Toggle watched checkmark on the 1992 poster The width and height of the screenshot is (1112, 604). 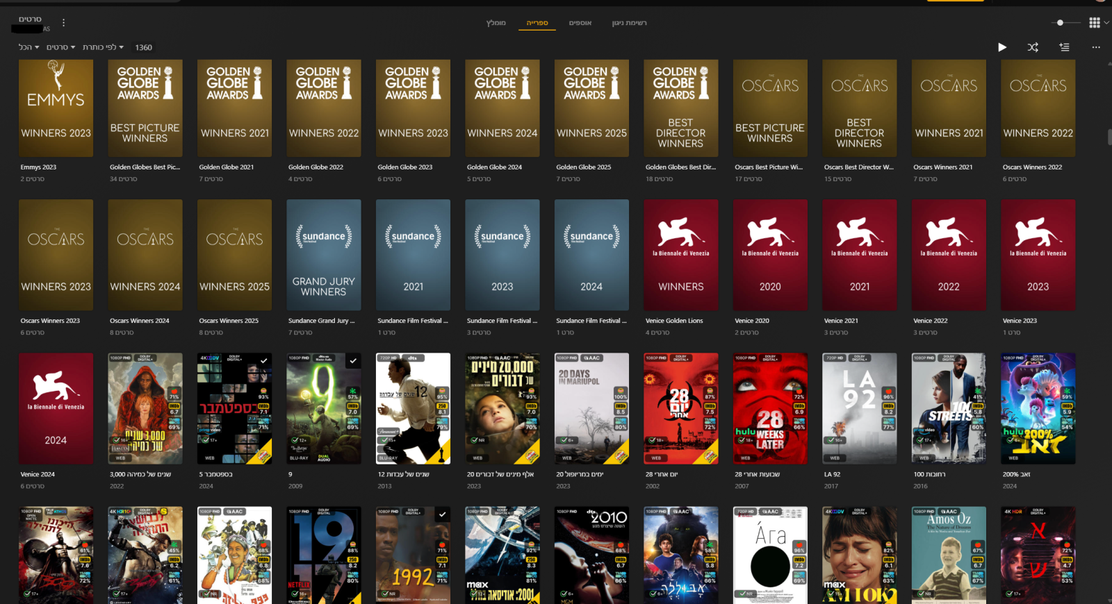(x=442, y=514)
